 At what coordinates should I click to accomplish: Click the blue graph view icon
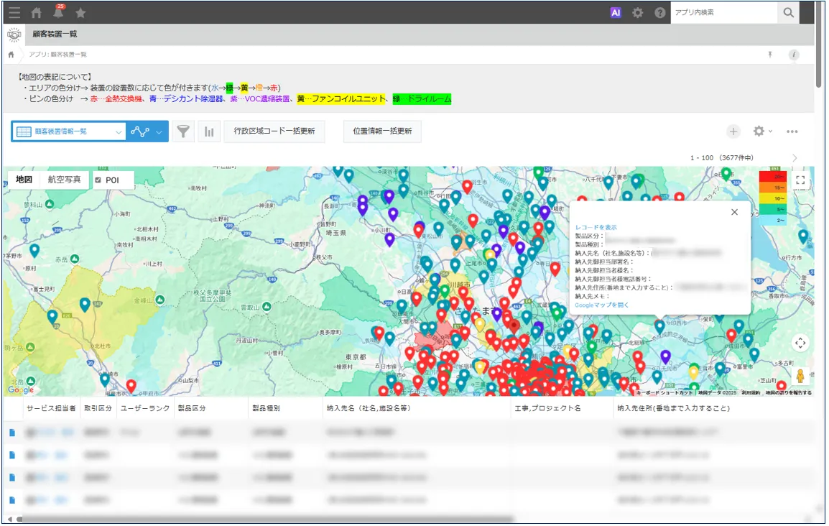[139, 131]
